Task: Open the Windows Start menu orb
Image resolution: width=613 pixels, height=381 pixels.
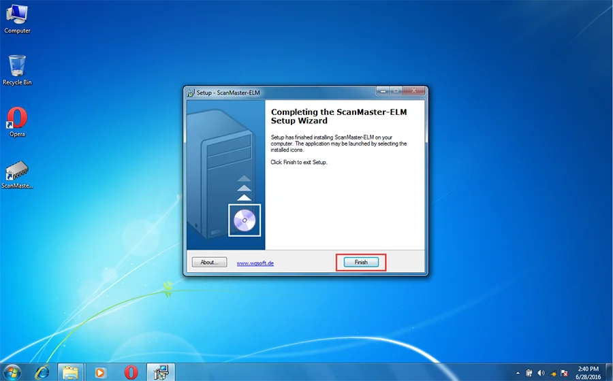Action: pyautogui.click(x=12, y=372)
